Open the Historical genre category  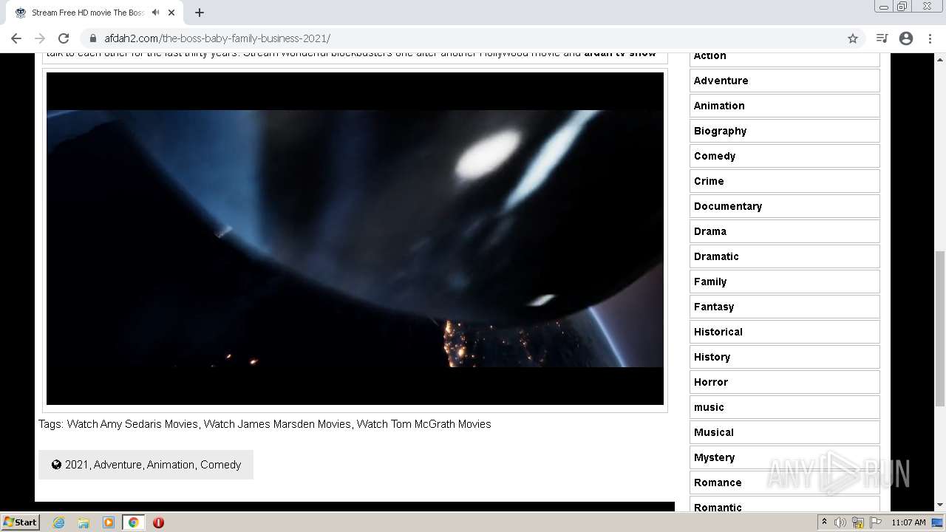[x=784, y=332]
